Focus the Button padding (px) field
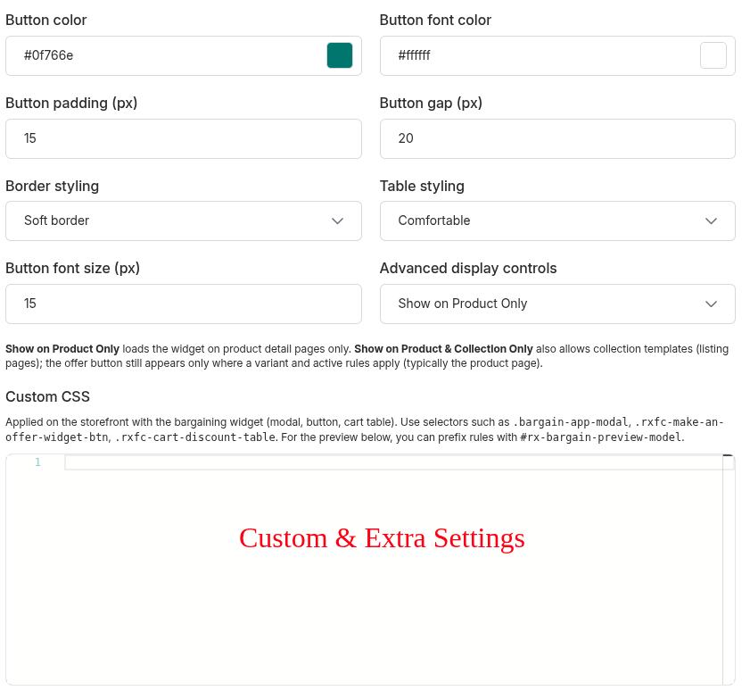The width and height of the screenshot is (750, 699). click(184, 139)
